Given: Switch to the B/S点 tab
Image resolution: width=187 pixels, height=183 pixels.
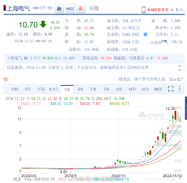Looking at the screenshot, I should tap(54, 89).
